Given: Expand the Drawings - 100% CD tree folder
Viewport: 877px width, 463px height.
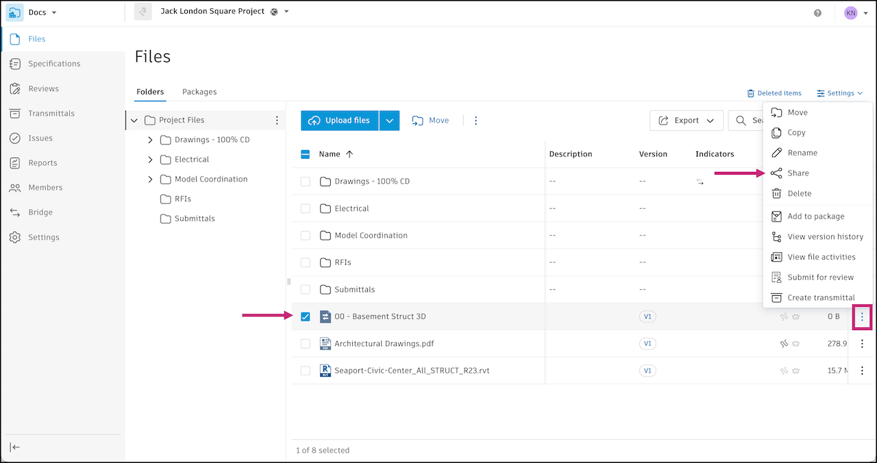Looking at the screenshot, I should point(151,140).
